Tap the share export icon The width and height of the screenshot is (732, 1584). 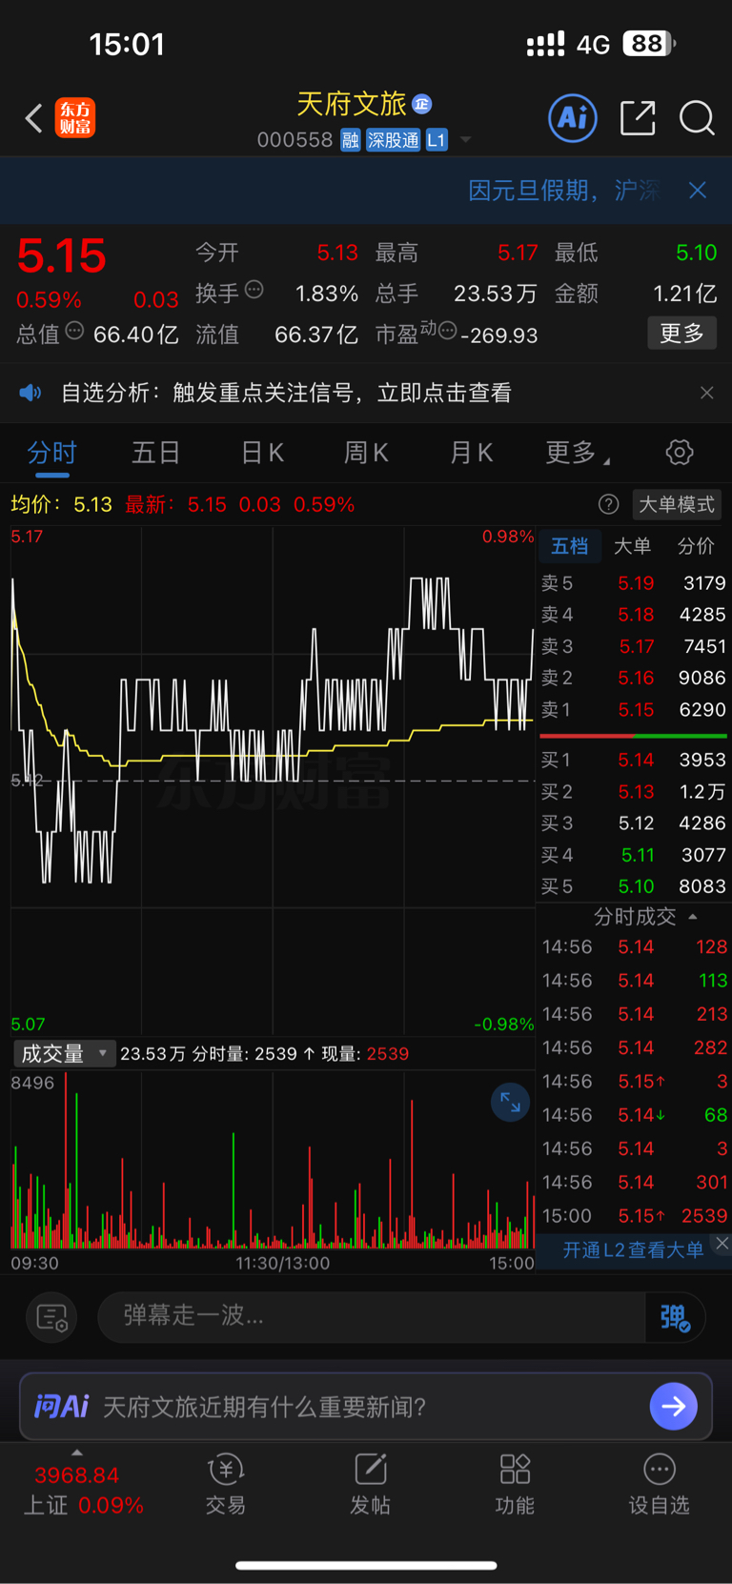tap(638, 118)
